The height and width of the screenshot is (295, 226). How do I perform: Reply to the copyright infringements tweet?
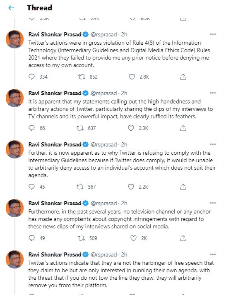(31, 238)
